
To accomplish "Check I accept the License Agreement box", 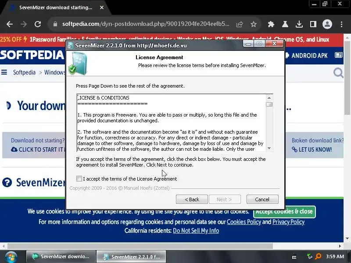I will click(79, 178).
